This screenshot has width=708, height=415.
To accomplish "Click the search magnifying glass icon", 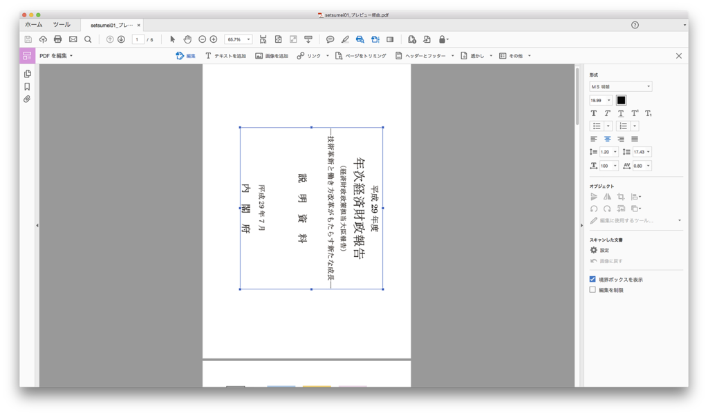I will (x=87, y=39).
